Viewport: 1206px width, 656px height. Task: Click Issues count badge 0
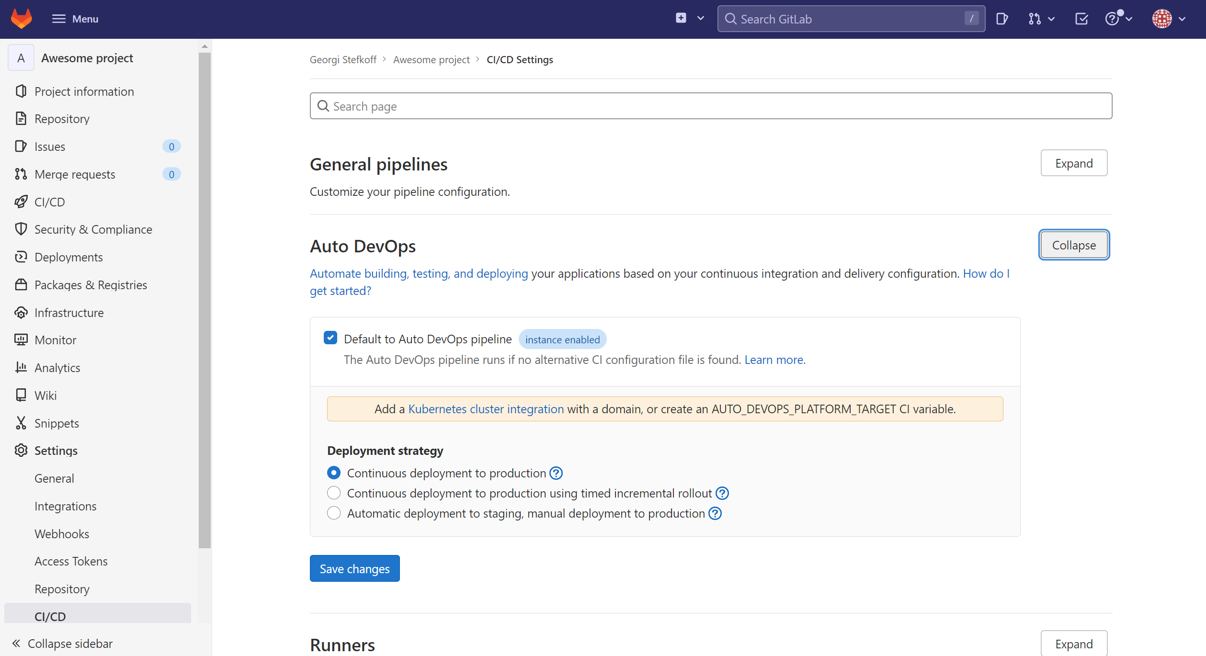[x=171, y=146]
